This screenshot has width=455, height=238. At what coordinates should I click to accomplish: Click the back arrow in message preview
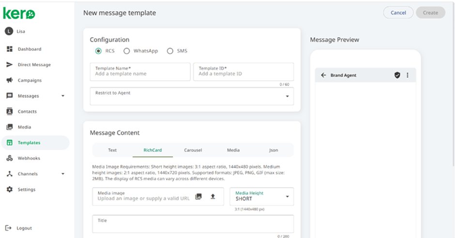click(323, 75)
